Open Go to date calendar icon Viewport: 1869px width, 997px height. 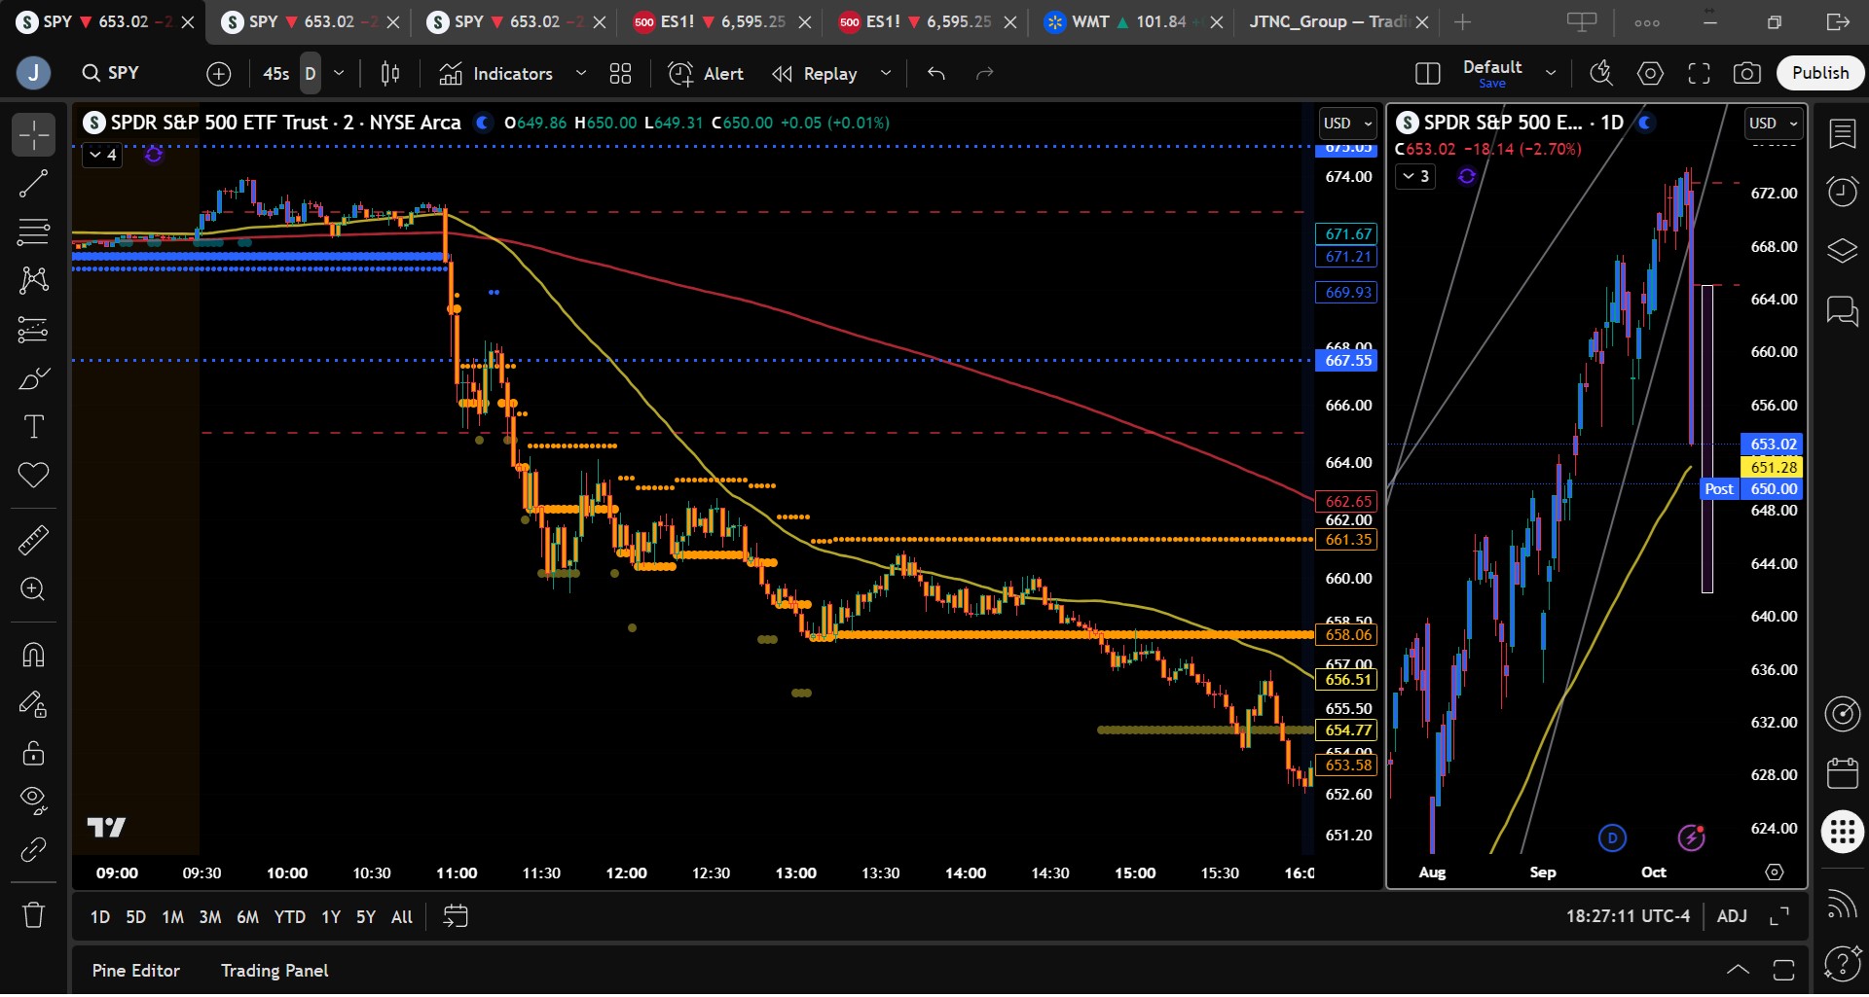coord(456,916)
